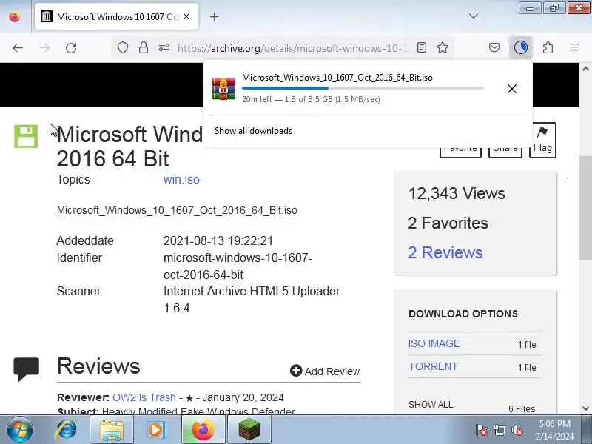The height and width of the screenshot is (444, 592).
Task: Select the Microsoft Windows 10 1607 tab
Action: (x=116, y=16)
